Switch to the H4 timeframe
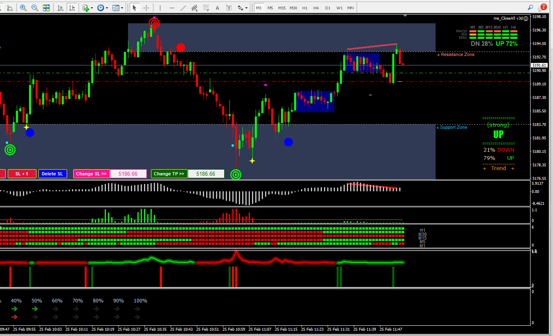 click(x=316, y=8)
